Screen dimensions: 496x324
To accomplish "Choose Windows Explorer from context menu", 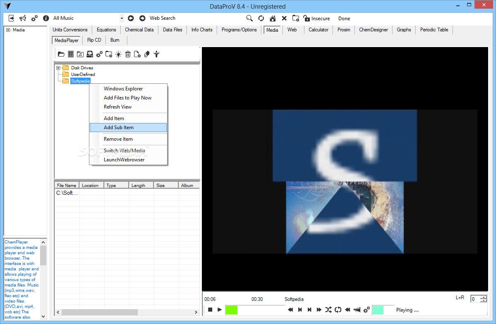I will [x=128, y=89].
